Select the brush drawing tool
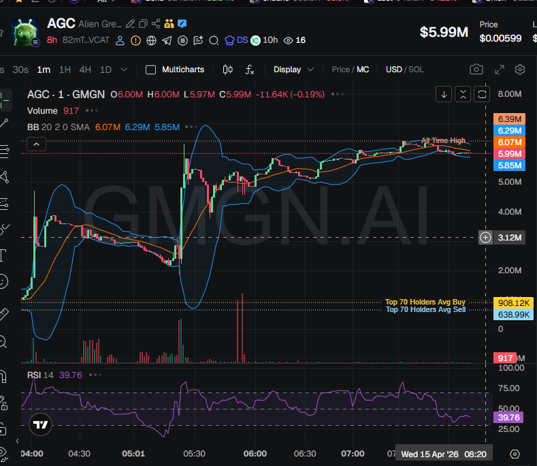This screenshot has width=537, height=466. click(x=5, y=229)
